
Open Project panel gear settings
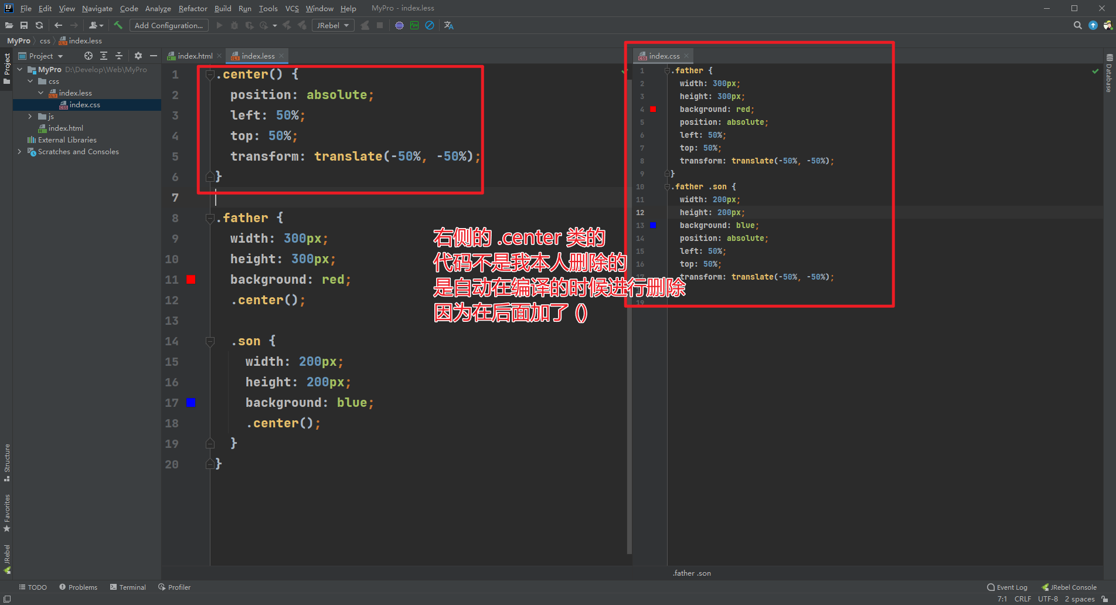138,56
